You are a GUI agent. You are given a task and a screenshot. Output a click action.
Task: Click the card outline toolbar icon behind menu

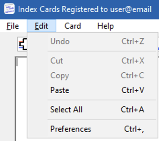click(x=23, y=44)
